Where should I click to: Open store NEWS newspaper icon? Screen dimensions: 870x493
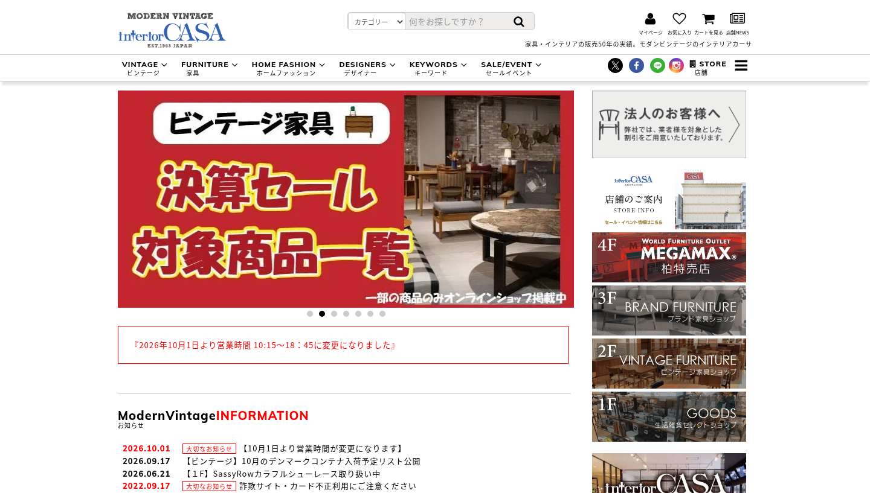(x=737, y=24)
